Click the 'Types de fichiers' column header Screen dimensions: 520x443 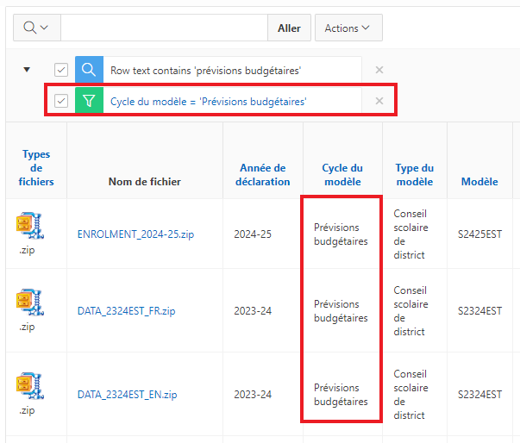36,168
